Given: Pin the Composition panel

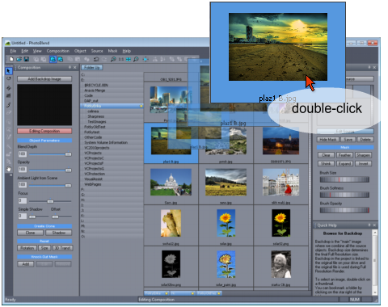Looking at the screenshot, I should 70,67.
